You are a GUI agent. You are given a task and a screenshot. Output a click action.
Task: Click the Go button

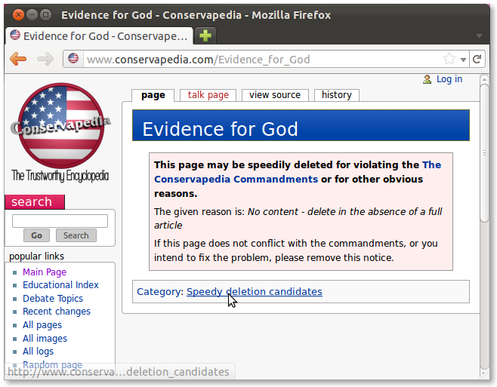click(x=36, y=235)
